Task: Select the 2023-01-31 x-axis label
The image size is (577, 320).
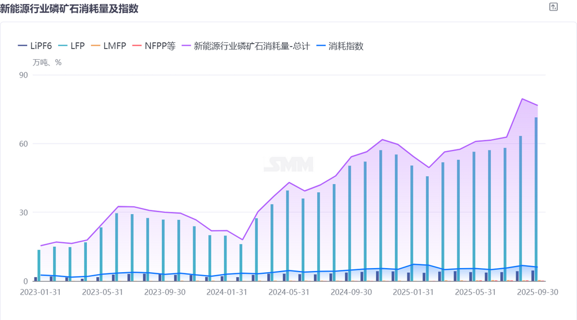Action: (41, 292)
